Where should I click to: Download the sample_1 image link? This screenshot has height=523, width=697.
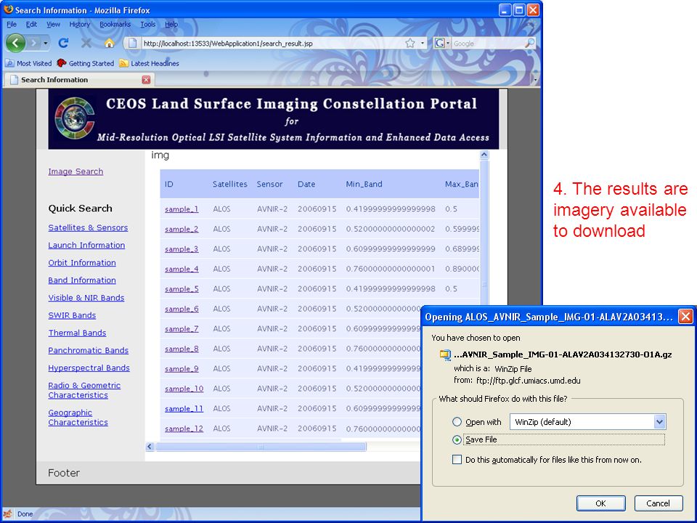182,209
